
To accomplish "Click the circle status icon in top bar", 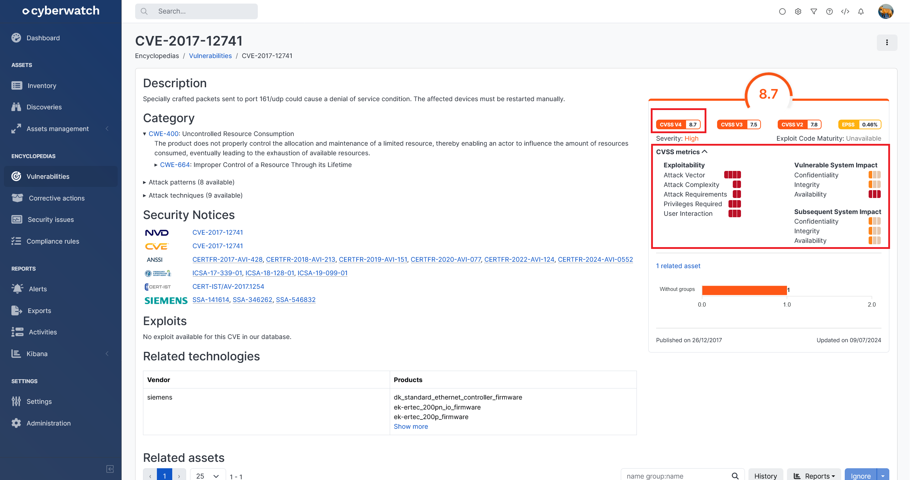I will coord(782,11).
